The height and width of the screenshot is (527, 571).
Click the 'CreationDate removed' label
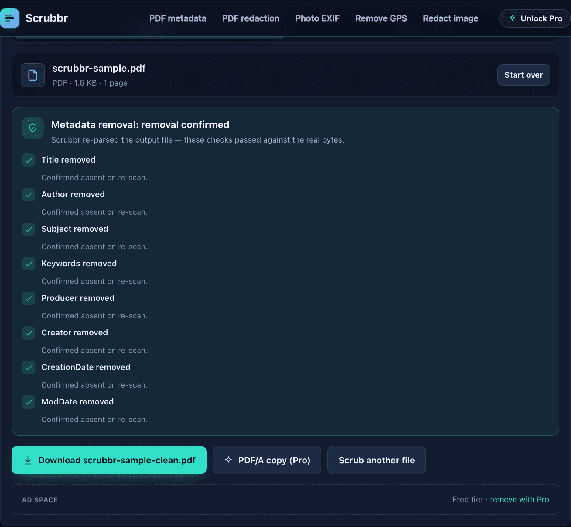[x=86, y=367]
